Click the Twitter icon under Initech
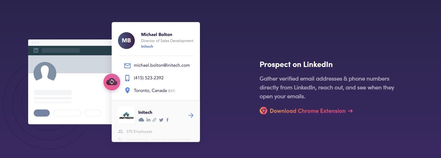 click(161, 120)
